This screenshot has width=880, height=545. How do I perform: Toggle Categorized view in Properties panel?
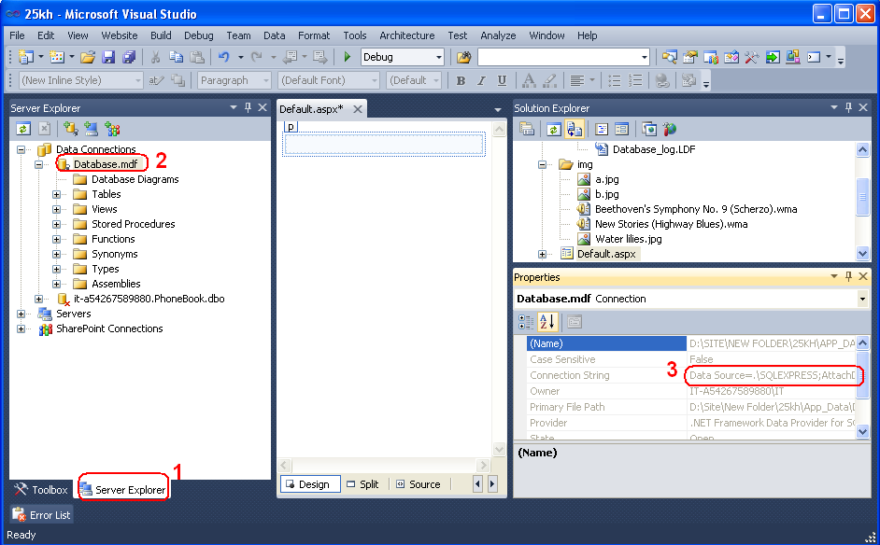[x=526, y=322]
